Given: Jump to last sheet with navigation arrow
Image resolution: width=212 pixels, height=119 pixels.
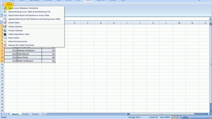Looking at the screenshot, I should tap(9, 114).
